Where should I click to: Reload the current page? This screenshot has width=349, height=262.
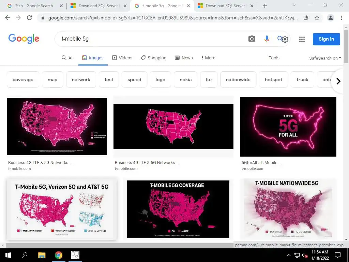pos(29,18)
